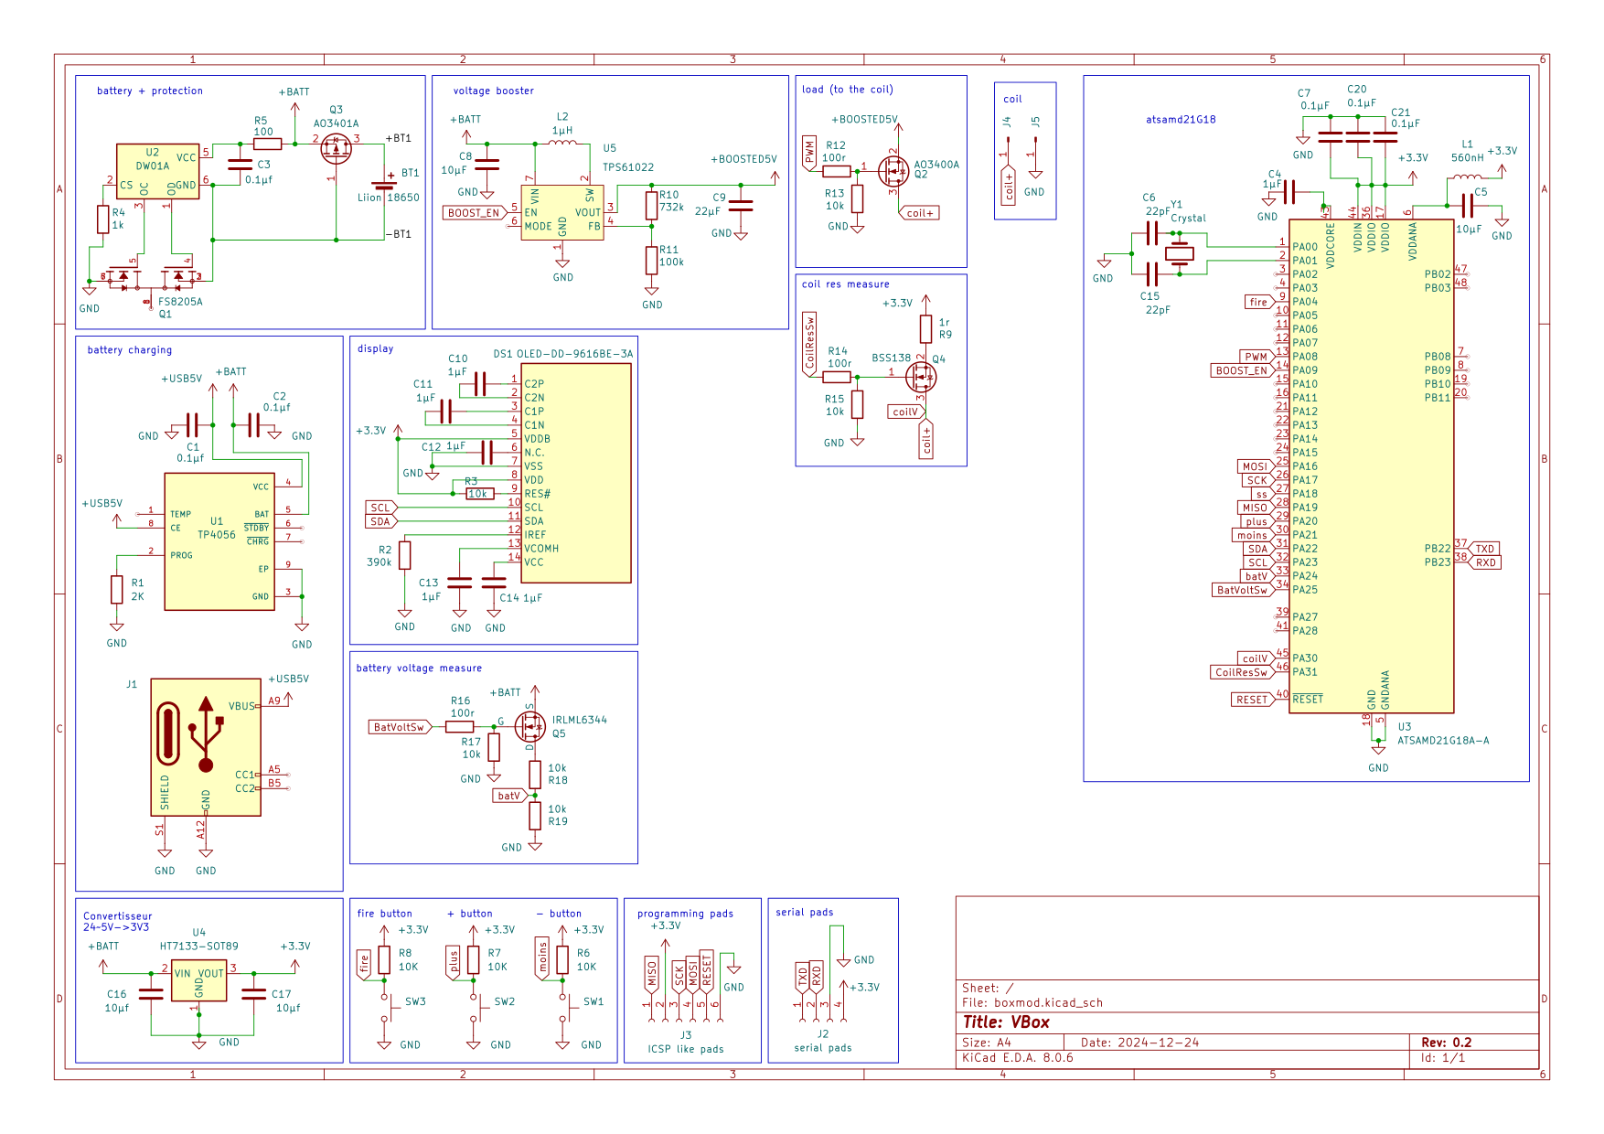
Task: Select the SCL label at the display
Action: coord(381,508)
